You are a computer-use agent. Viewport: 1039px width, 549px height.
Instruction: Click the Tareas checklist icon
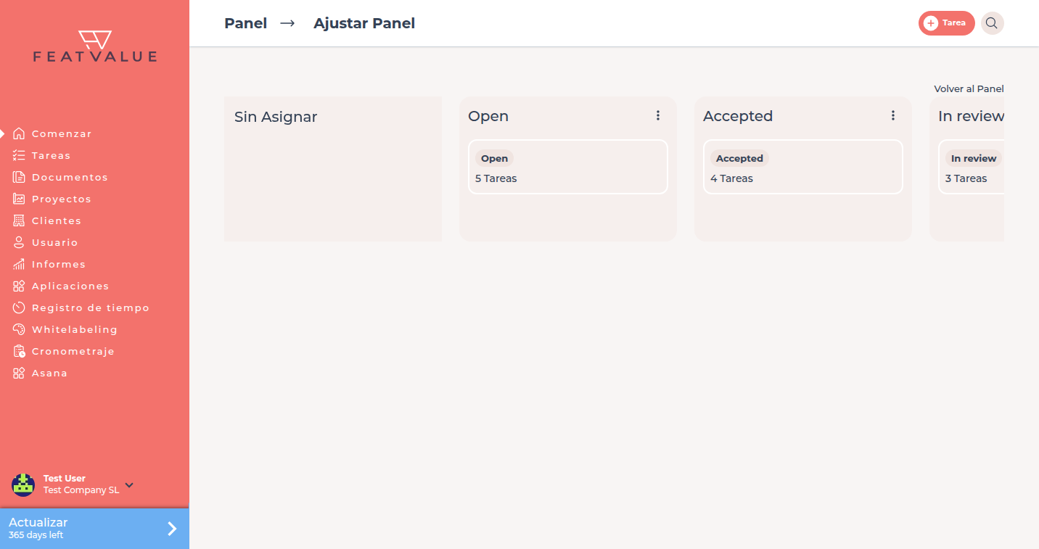click(19, 155)
